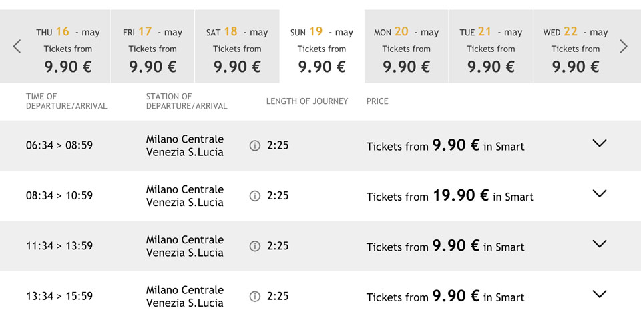Switch to MON 20 may tab
Screen dimensions: 641x318
(x=406, y=48)
